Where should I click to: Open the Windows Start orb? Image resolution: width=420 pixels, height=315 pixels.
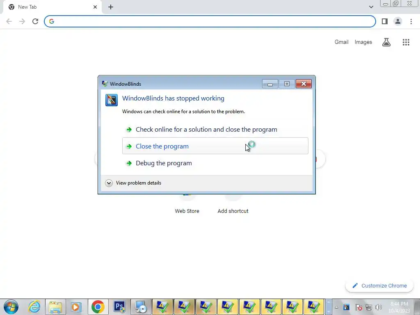[x=11, y=307]
